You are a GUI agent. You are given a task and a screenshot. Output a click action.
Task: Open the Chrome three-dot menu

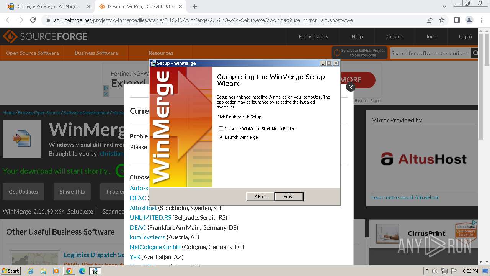click(481, 20)
